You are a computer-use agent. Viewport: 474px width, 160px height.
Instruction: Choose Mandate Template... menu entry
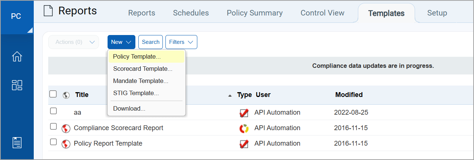(x=147, y=81)
